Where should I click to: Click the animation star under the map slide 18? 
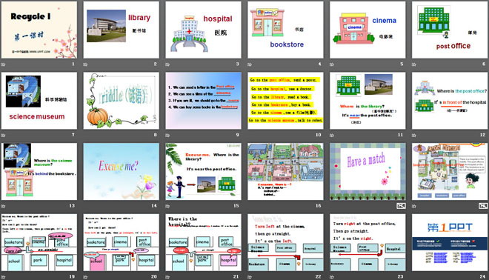tap(414, 206)
